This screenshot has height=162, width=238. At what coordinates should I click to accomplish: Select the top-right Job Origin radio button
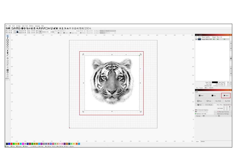pyautogui.click(x=230, y=107)
